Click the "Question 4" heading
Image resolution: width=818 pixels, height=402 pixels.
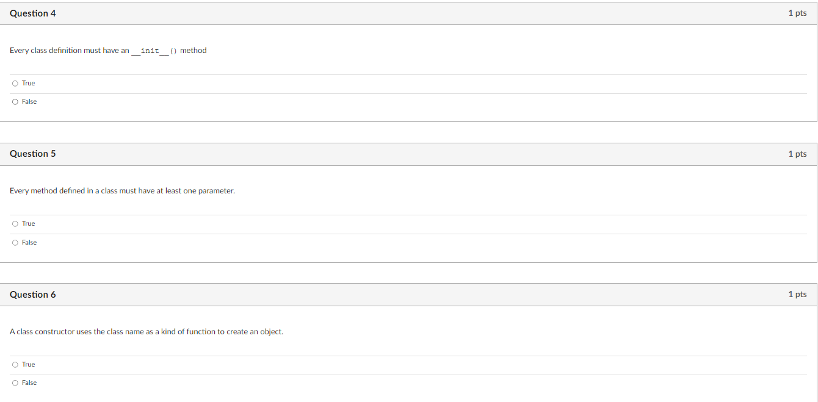33,13
